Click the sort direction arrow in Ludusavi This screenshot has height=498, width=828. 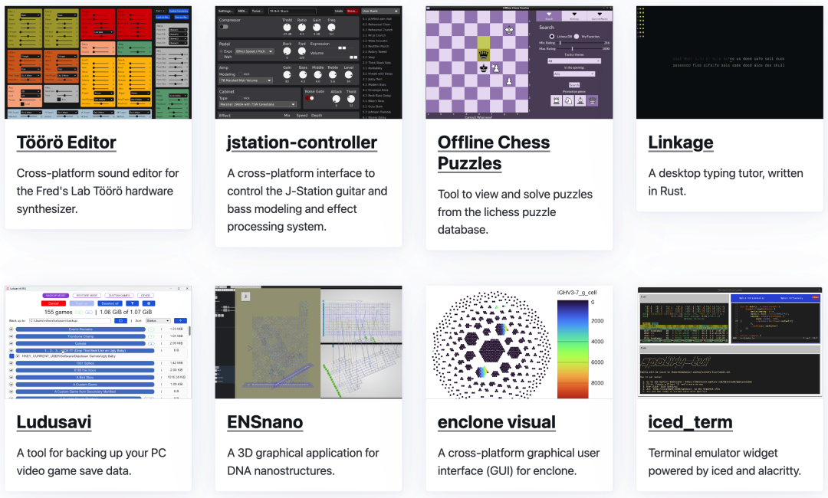tap(181, 321)
